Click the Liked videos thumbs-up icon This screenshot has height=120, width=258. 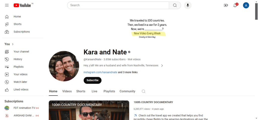click(7, 90)
